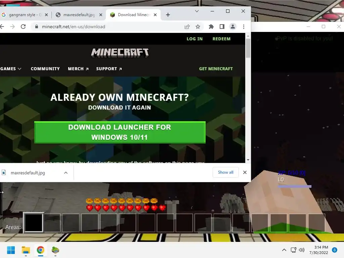
Task: Close the gangnam style tab
Action: click(46, 15)
